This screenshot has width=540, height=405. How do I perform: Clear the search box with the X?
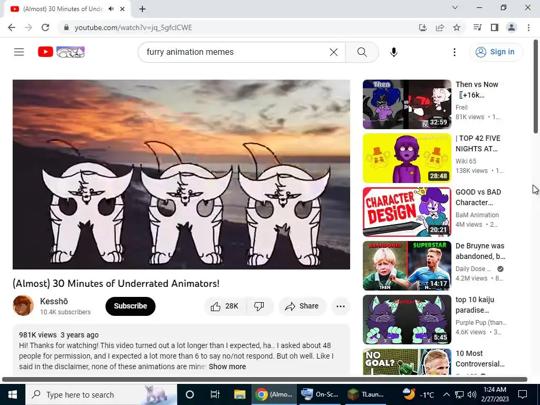pyautogui.click(x=333, y=52)
